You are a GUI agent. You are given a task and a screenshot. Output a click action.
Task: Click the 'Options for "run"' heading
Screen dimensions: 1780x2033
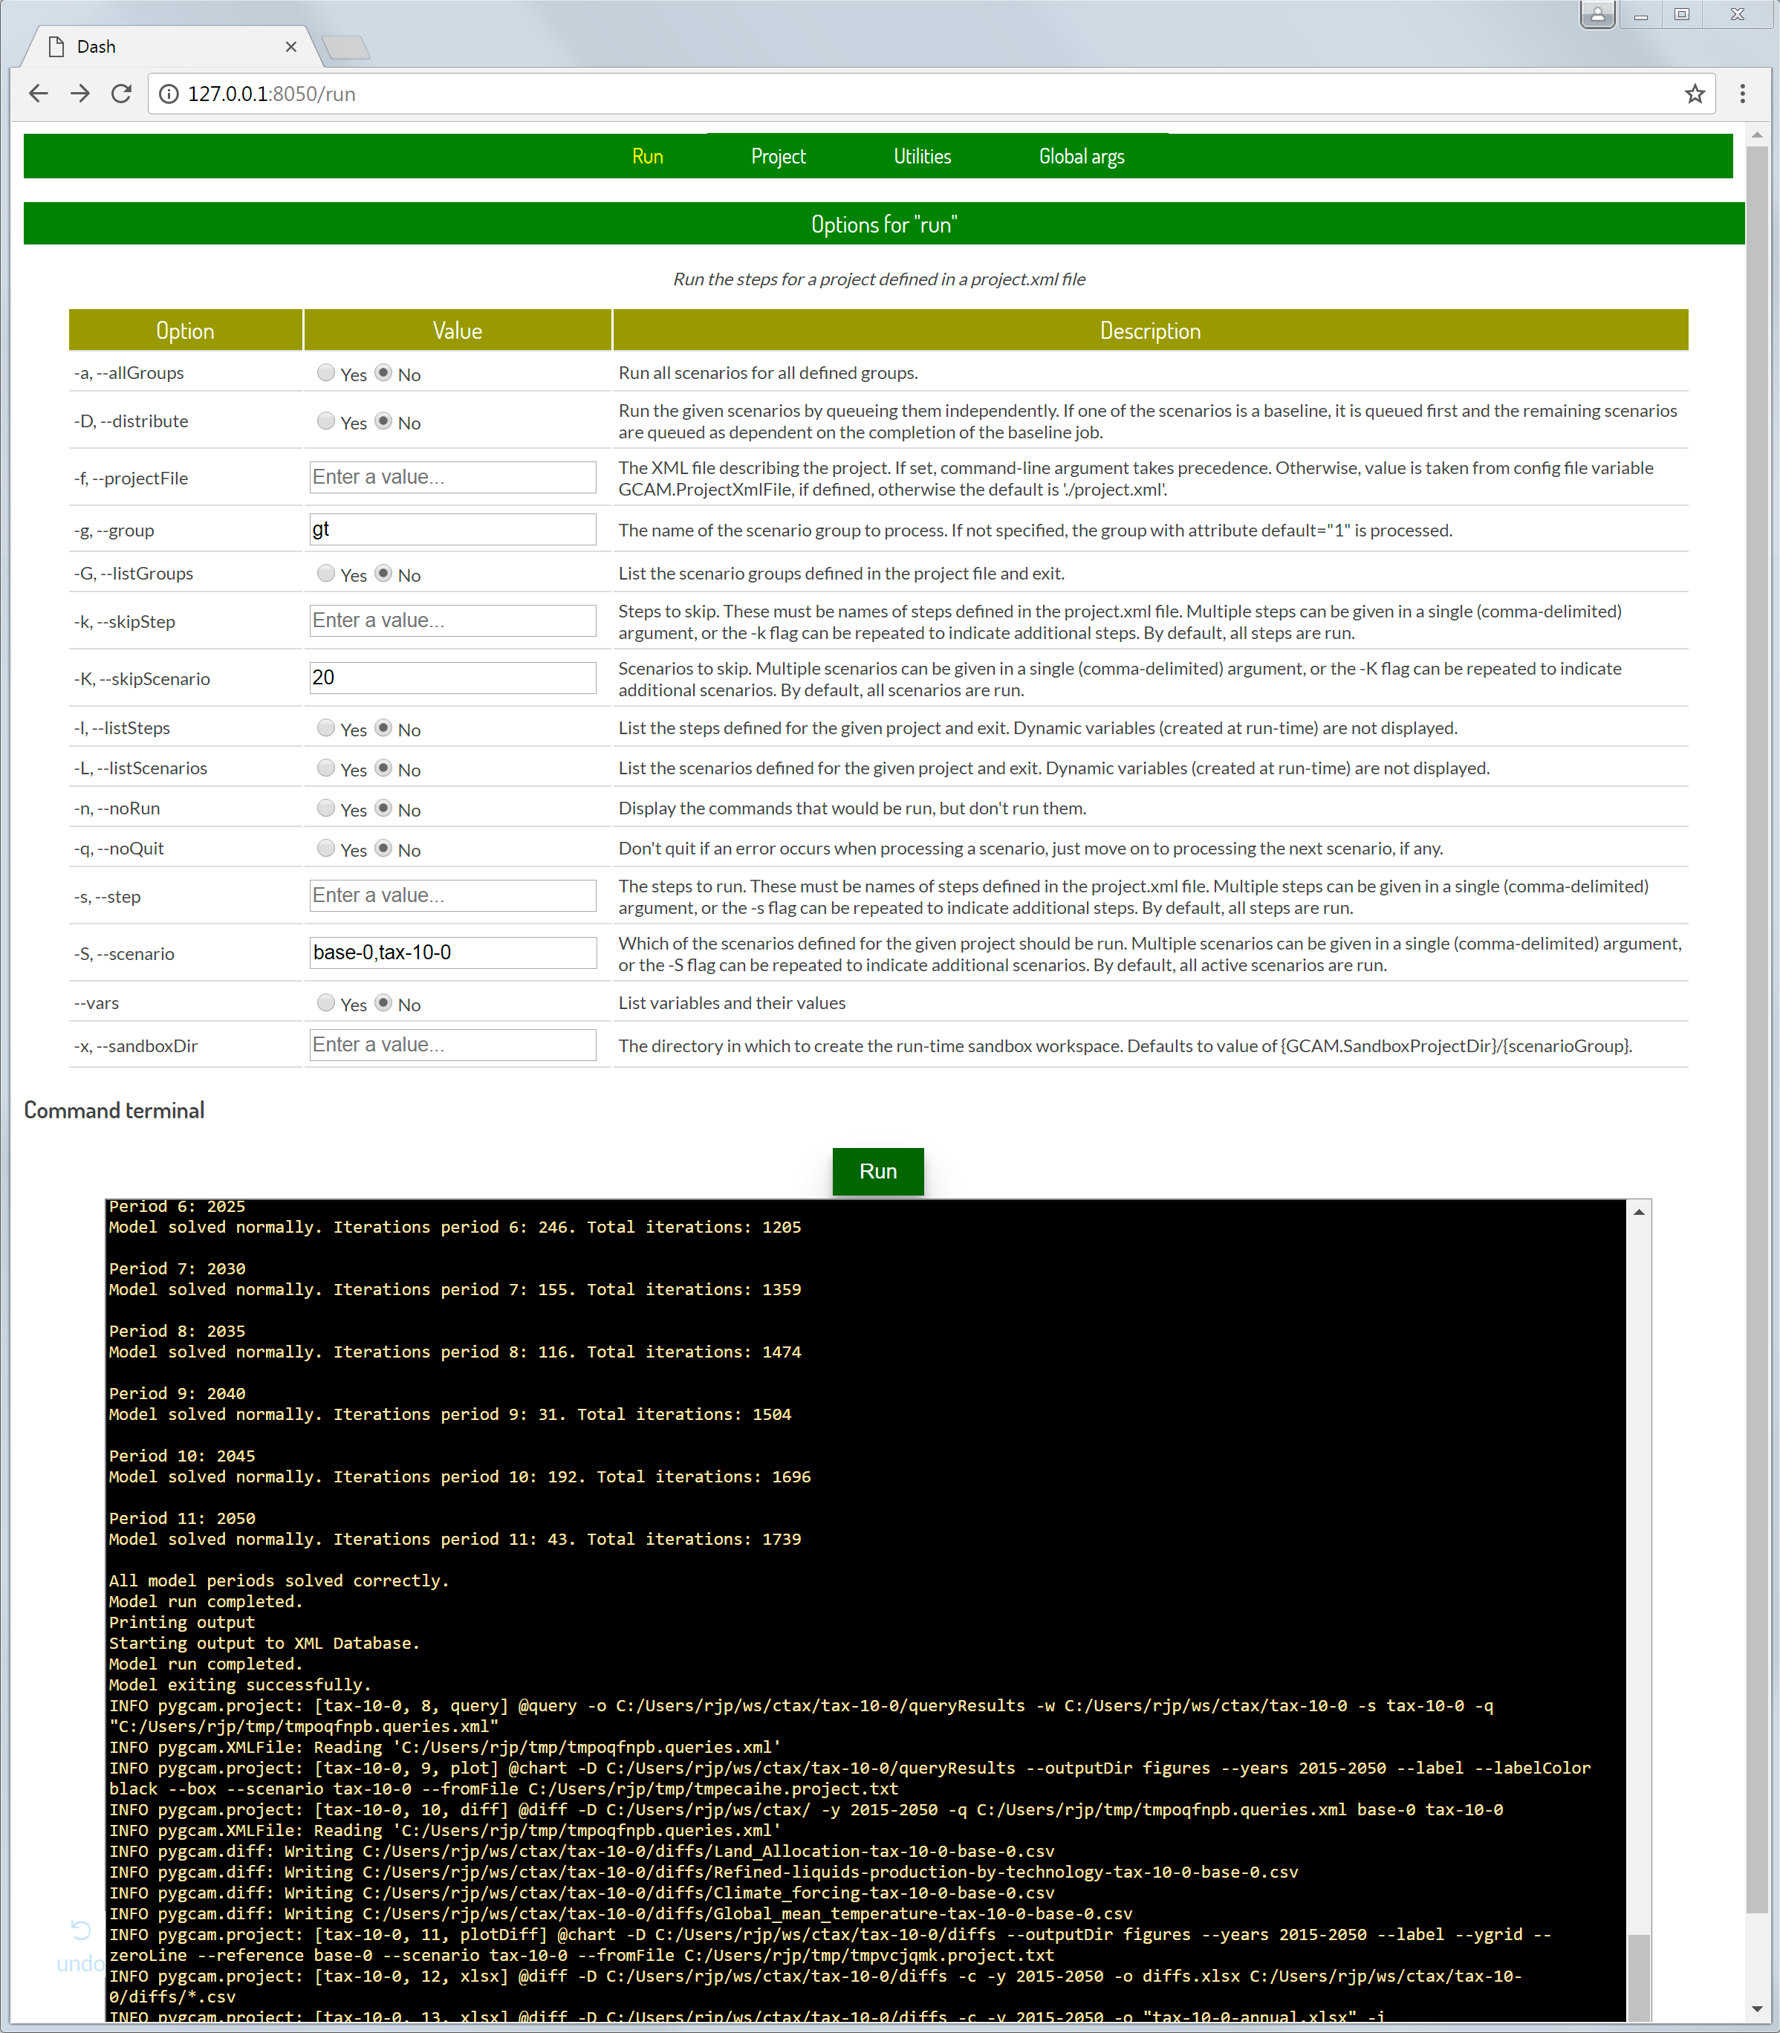884,224
